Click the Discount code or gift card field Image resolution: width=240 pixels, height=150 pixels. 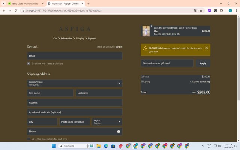pyautogui.click(x=167, y=63)
